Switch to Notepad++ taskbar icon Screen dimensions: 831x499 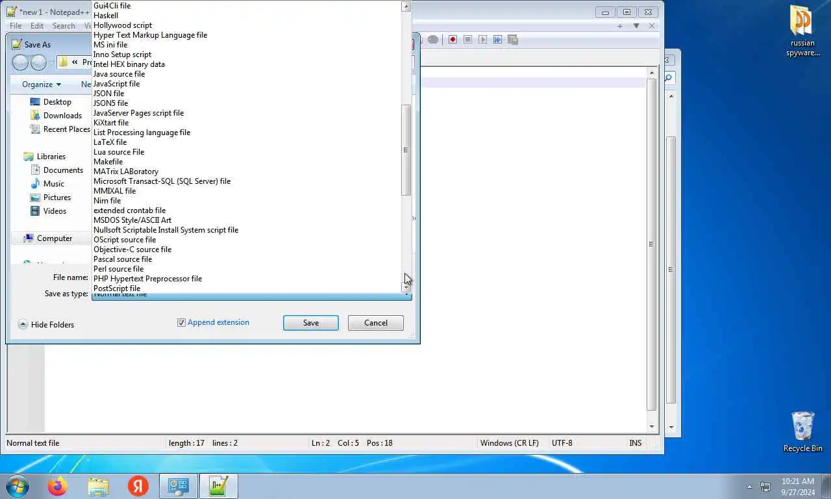[219, 486]
